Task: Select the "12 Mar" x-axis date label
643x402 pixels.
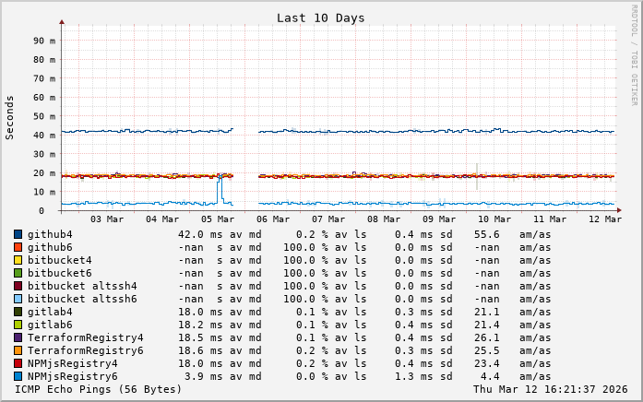Action: point(605,219)
